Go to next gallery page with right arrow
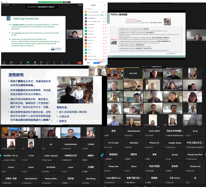Image resolution: width=206 pixels, height=187 pixels. pyautogui.click(x=102, y=154)
